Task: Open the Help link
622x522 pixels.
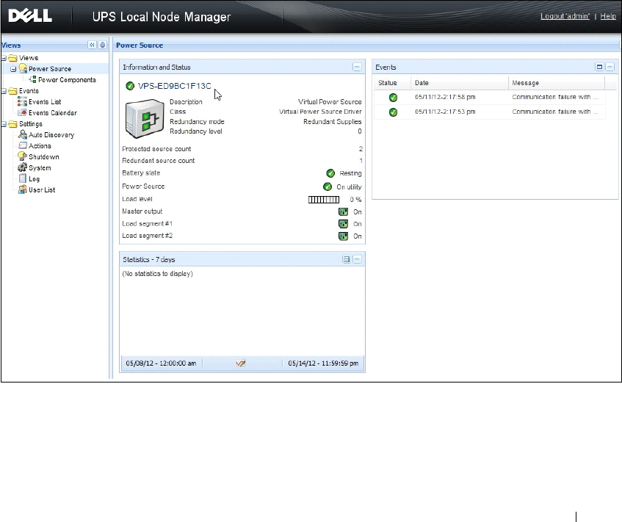Action: (x=608, y=16)
